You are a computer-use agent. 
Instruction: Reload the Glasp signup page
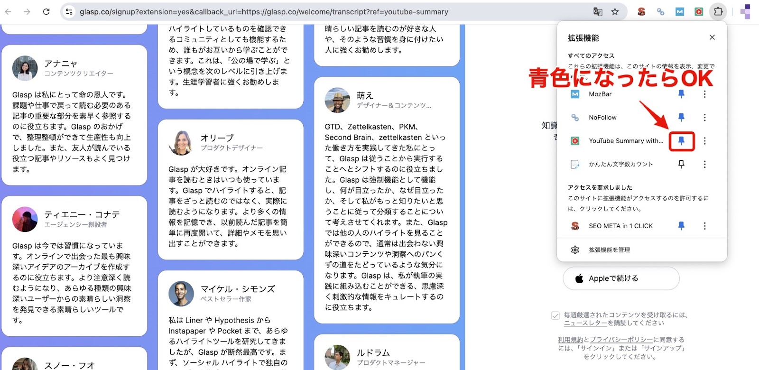point(46,11)
